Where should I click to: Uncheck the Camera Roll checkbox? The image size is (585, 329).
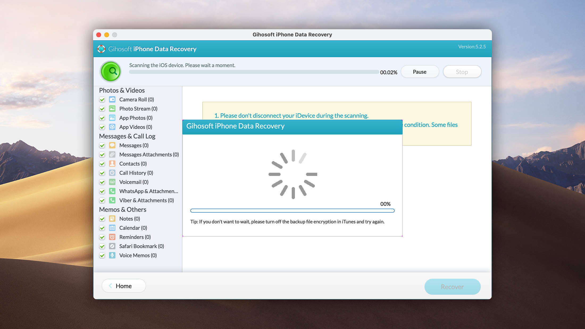click(102, 100)
